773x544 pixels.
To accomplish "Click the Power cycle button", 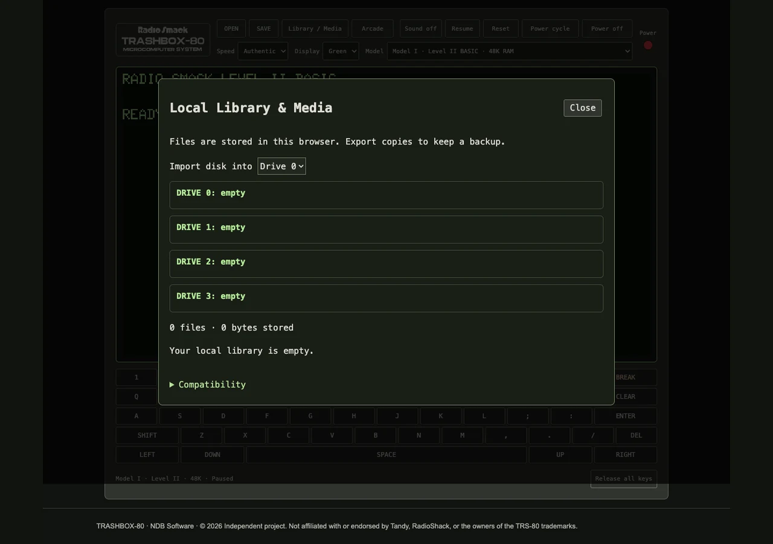I will pos(550,28).
